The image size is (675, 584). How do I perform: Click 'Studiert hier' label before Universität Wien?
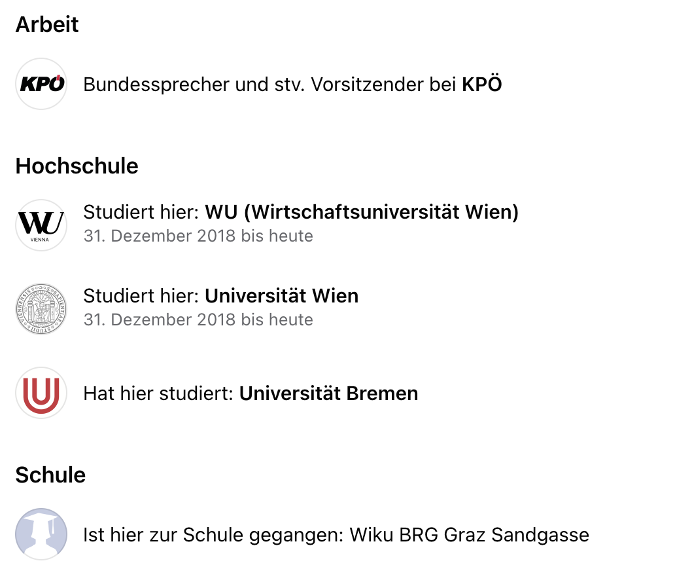point(141,296)
